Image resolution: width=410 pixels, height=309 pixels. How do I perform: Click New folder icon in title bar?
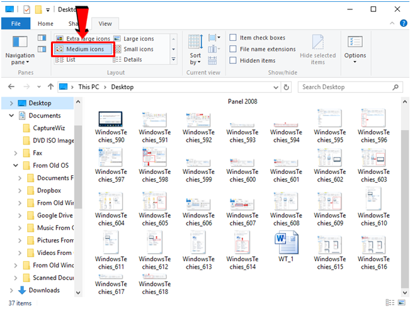(38, 9)
